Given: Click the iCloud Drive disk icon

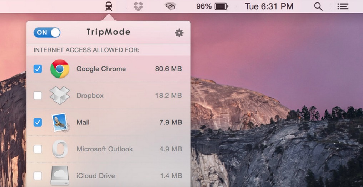Looking at the screenshot, I should pos(60,176).
